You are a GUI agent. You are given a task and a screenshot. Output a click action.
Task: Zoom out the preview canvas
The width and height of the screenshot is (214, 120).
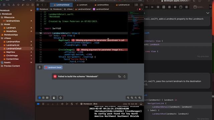(x=128, y=98)
